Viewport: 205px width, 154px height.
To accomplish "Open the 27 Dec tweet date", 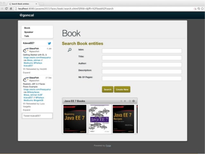I will (49, 78).
